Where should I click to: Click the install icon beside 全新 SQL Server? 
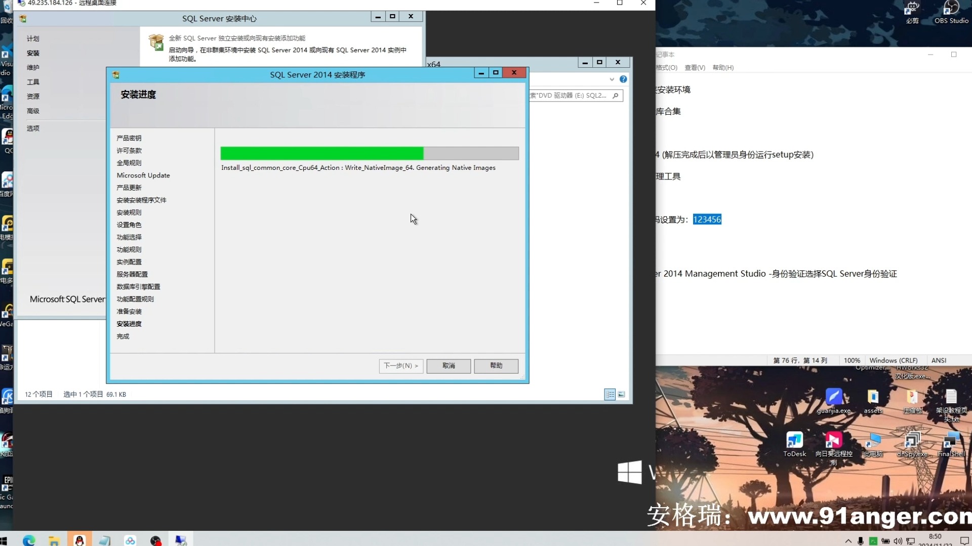[x=156, y=42]
